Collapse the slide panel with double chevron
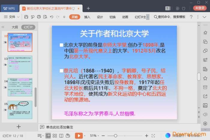This screenshot has height=140, width=210. (3, 27)
